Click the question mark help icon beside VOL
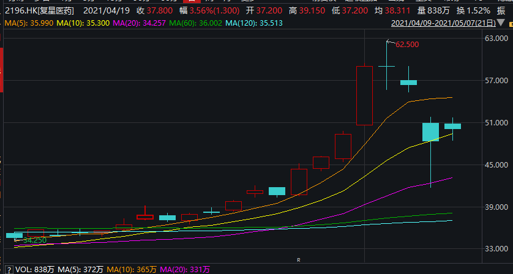This screenshot has height=274, width=513. (9, 270)
